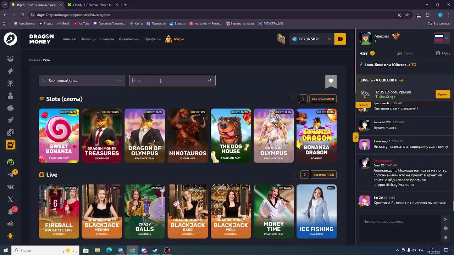Click Все игры (5853) button
The image size is (454, 255).
[323, 99]
